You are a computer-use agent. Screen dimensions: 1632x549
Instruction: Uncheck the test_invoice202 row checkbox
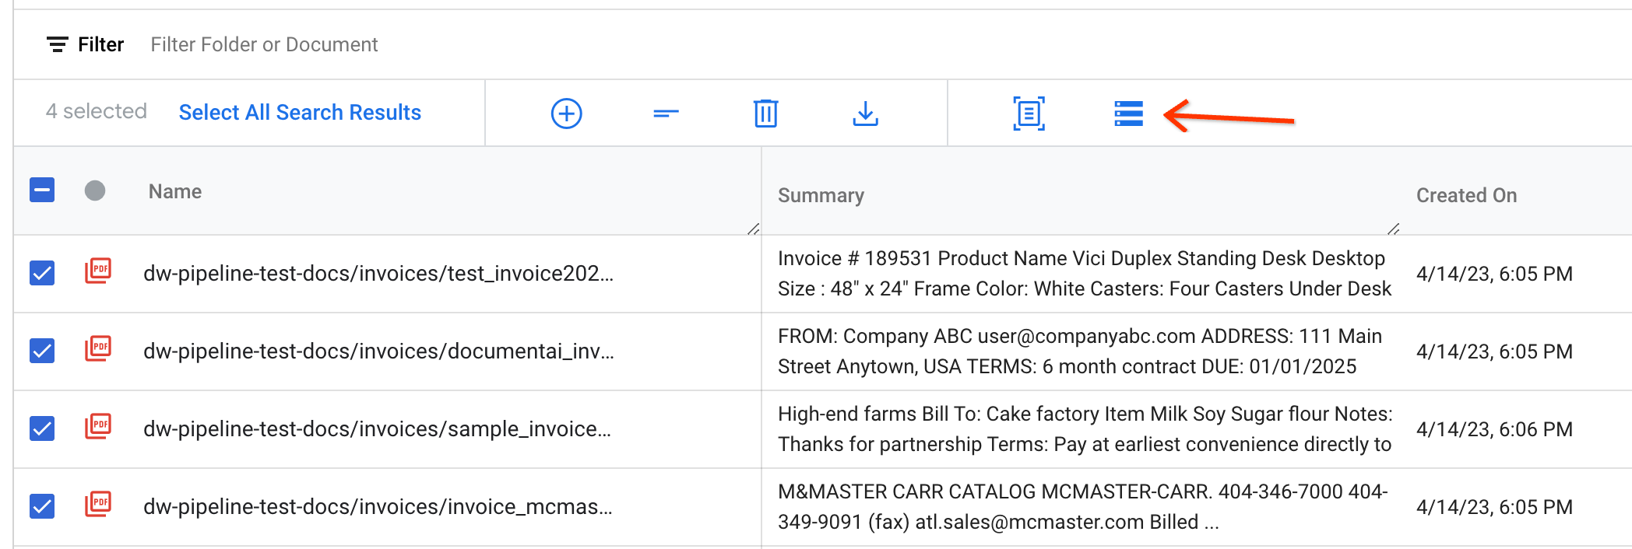click(42, 273)
